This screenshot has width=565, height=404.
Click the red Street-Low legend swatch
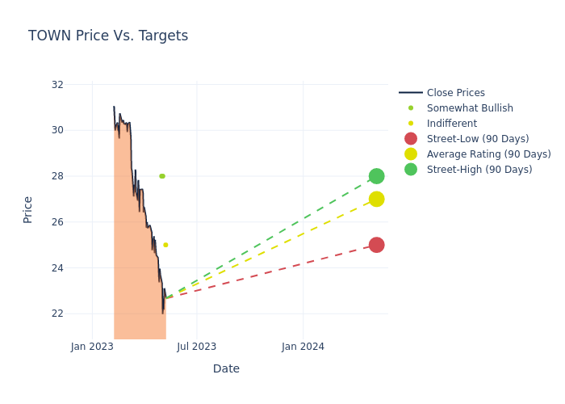(411, 139)
